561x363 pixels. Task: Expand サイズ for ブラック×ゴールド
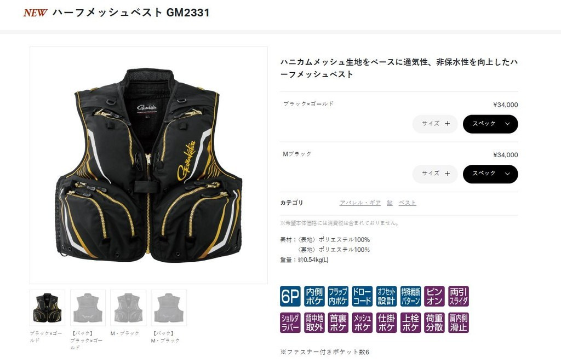coord(435,124)
